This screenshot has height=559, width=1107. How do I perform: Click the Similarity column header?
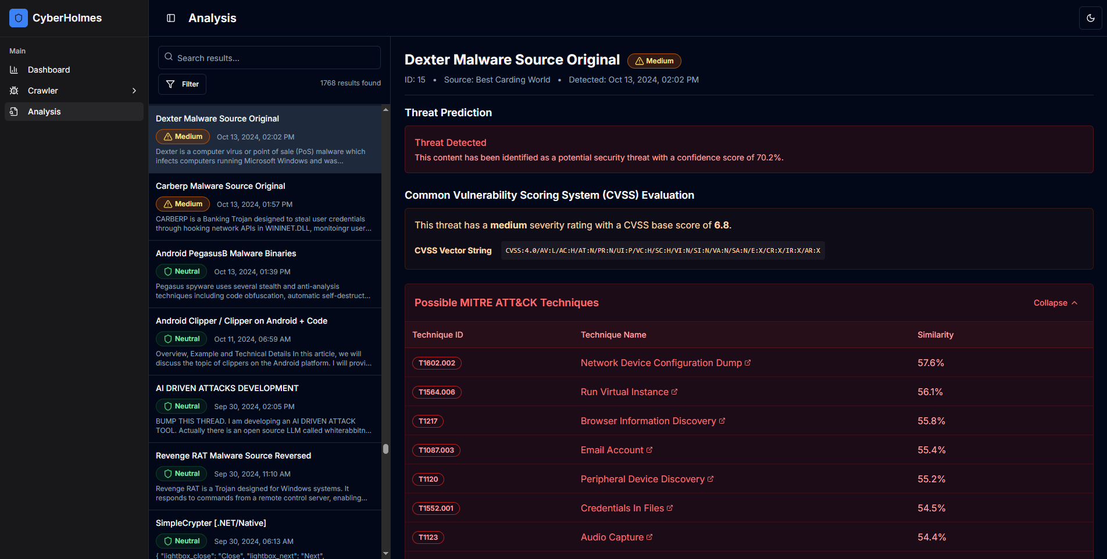pyautogui.click(x=935, y=335)
